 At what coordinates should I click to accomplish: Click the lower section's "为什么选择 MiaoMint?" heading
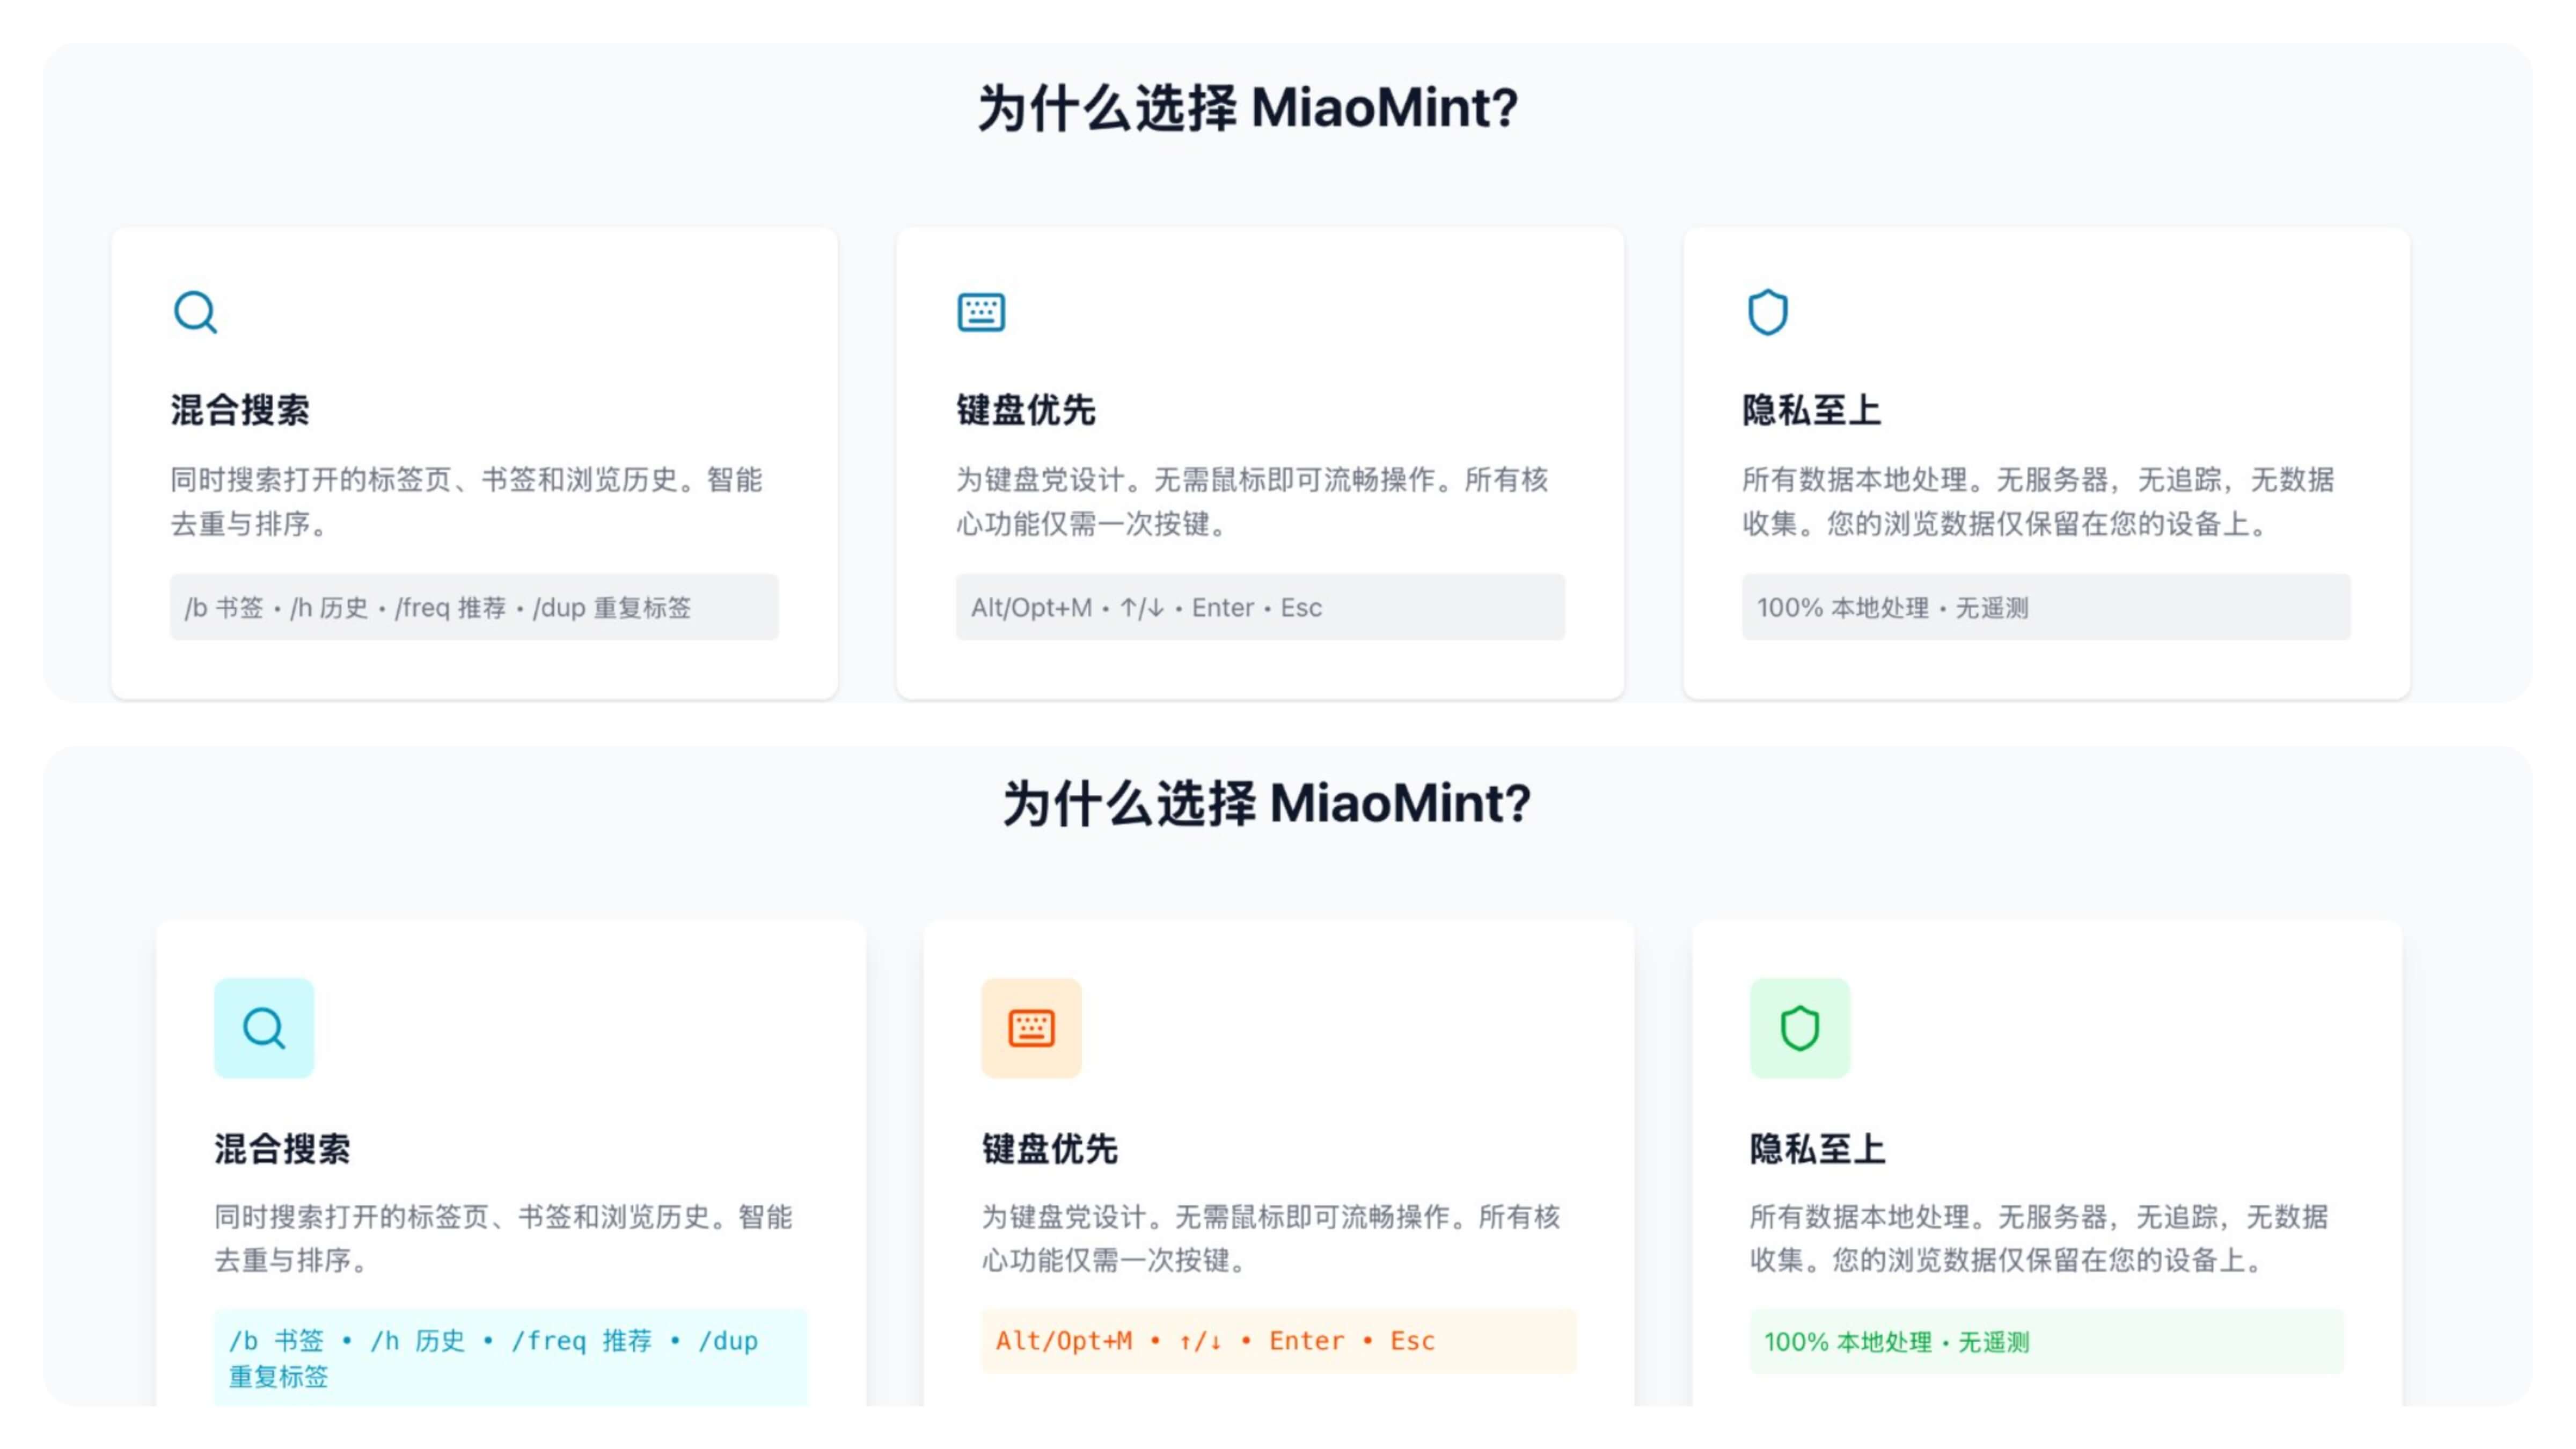click(1267, 803)
